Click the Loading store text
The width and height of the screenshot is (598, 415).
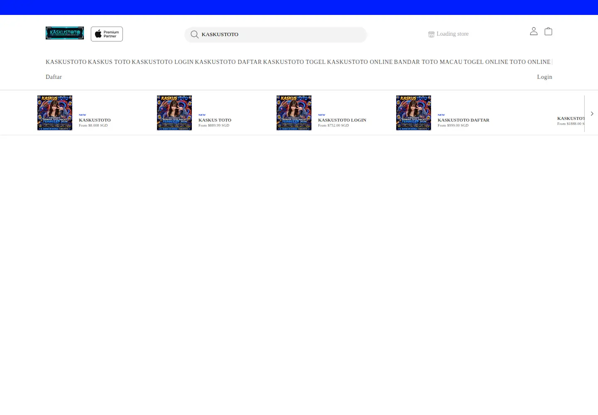(x=453, y=34)
